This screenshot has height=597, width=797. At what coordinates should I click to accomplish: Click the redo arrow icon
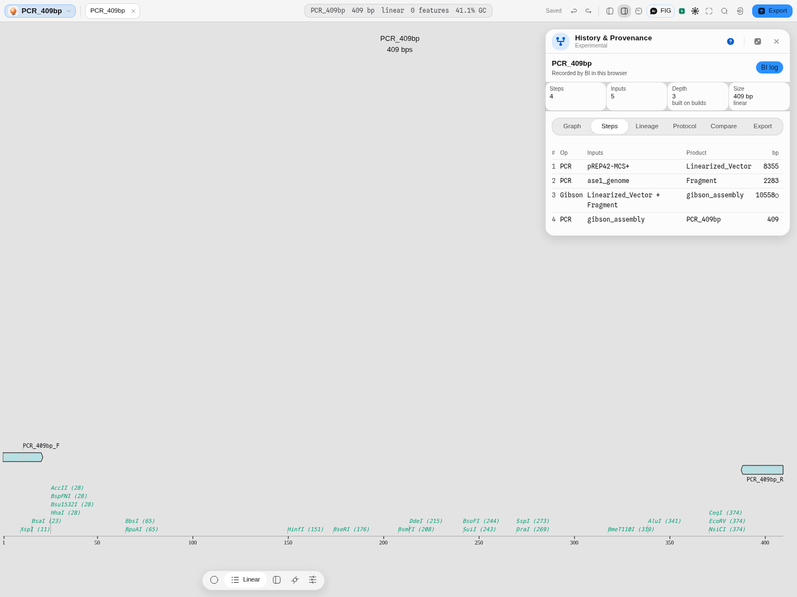click(588, 11)
